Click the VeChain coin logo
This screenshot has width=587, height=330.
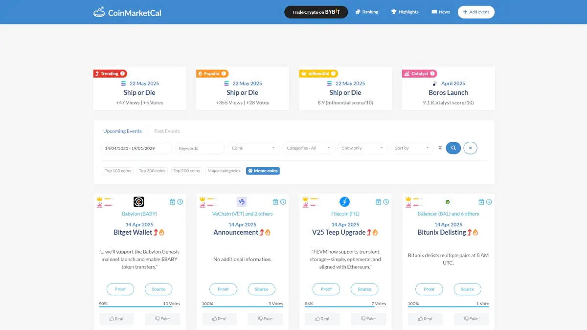coord(242,202)
